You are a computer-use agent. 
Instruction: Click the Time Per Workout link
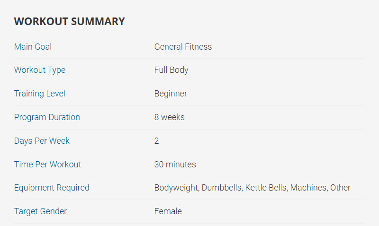pyautogui.click(x=47, y=165)
